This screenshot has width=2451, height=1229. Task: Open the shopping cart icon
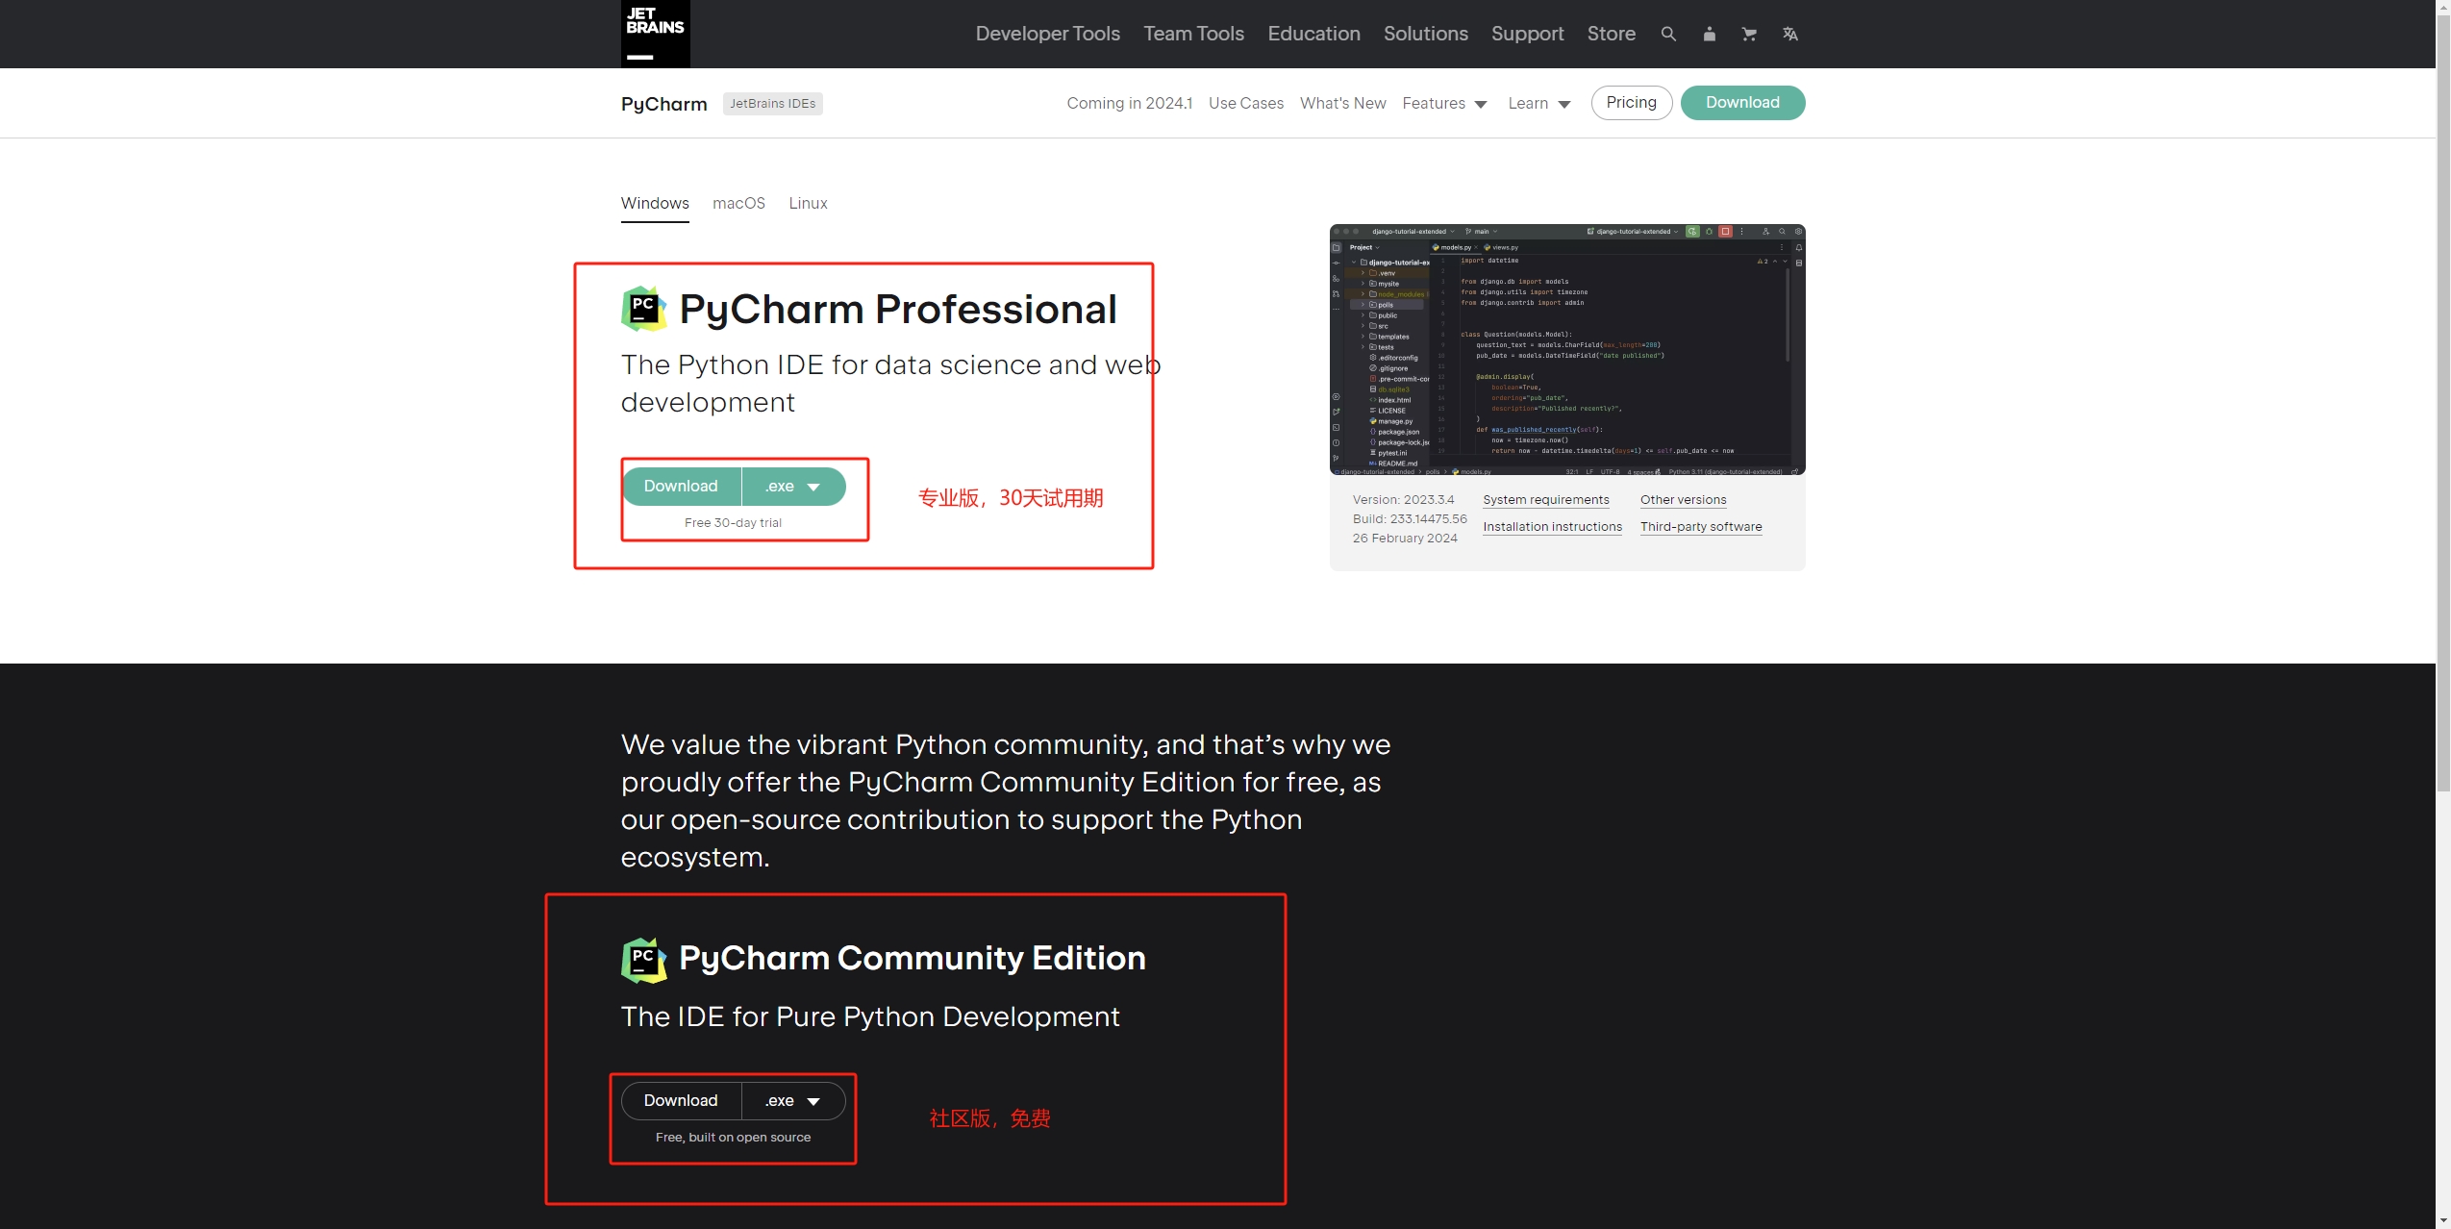tap(1749, 34)
